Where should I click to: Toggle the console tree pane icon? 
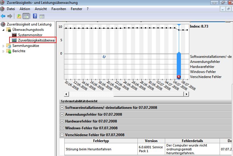[x=26, y=16]
